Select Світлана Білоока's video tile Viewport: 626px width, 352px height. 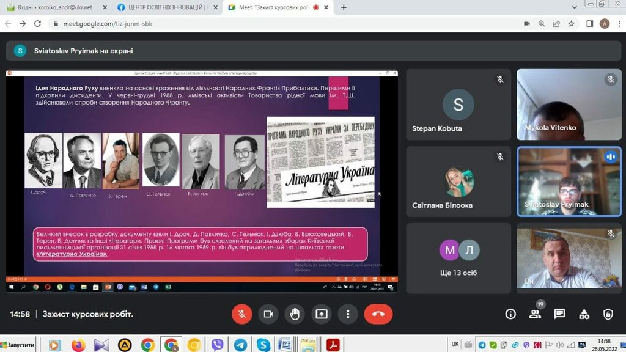(x=458, y=182)
